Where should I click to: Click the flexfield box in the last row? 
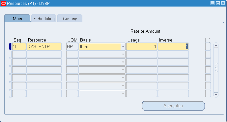208,94
